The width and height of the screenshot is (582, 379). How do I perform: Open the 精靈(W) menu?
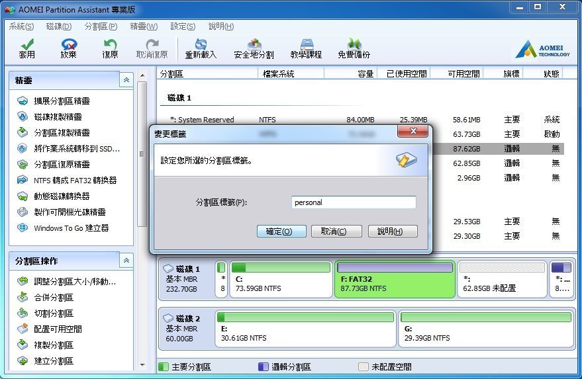coord(144,26)
